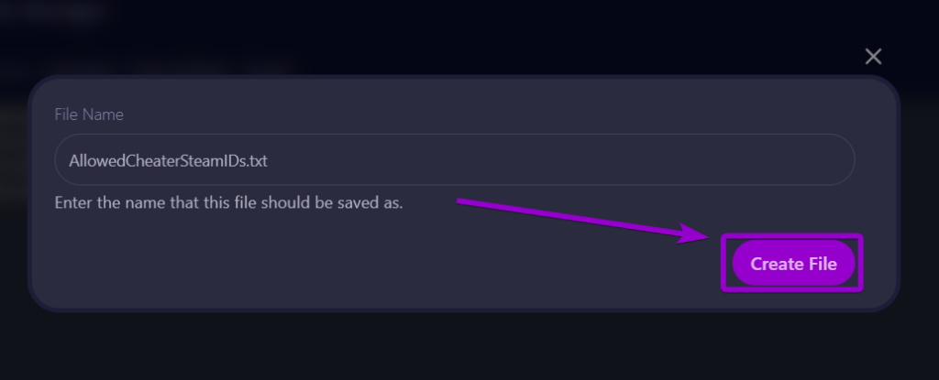
Task: Focus the text box containing AllowedCheaterSteamIDs.txt
Action: (454, 160)
